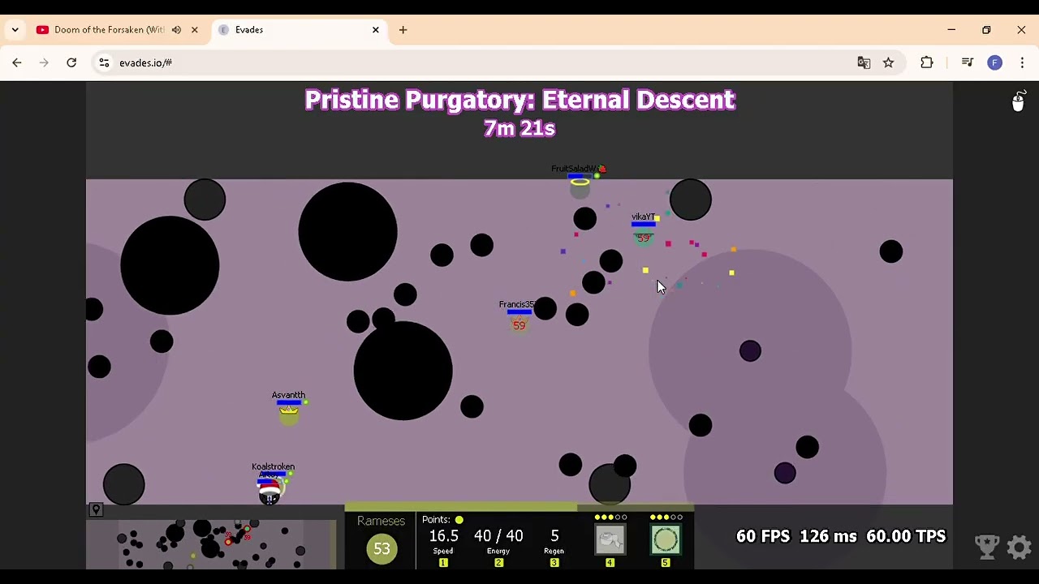Viewport: 1039px width, 584px height.
Task: Activate ability 5 green ring icon
Action: pyautogui.click(x=665, y=539)
